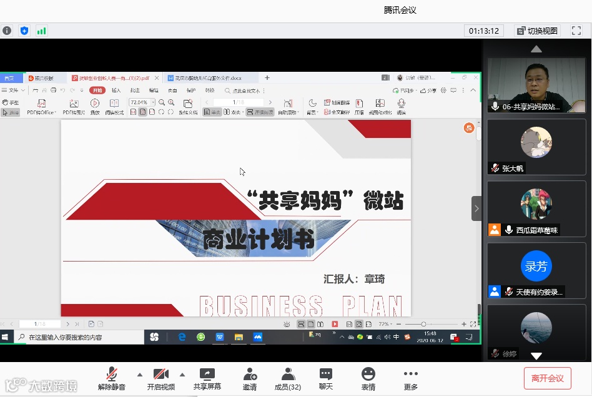This screenshot has width=592, height=397.
Task: Open the 聊天 chat panel
Action: [x=326, y=379]
